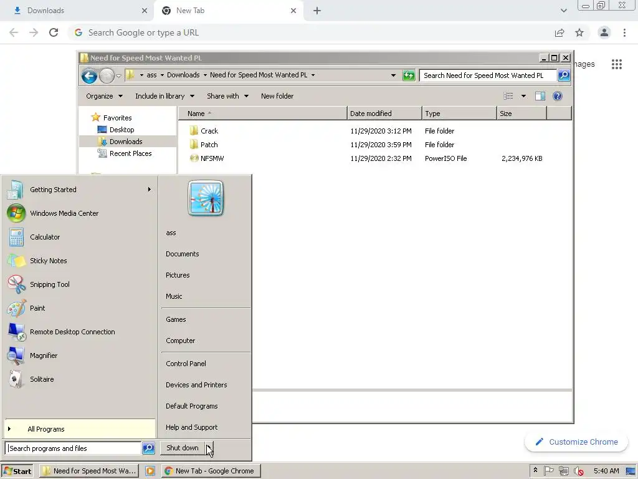This screenshot has width=638, height=479.
Task: Switch to the Downloads tab in Chrome
Action: click(x=77, y=11)
